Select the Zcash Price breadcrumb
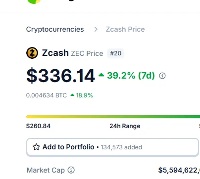The image size is (200, 179). 125,29
